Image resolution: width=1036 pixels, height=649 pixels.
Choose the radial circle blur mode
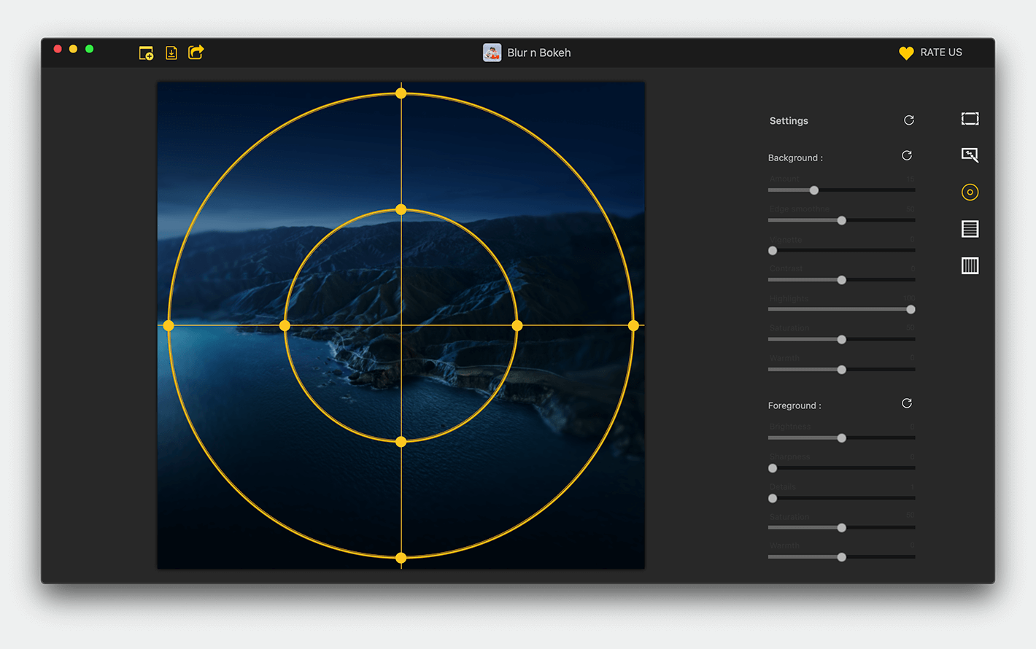pos(970,192)
